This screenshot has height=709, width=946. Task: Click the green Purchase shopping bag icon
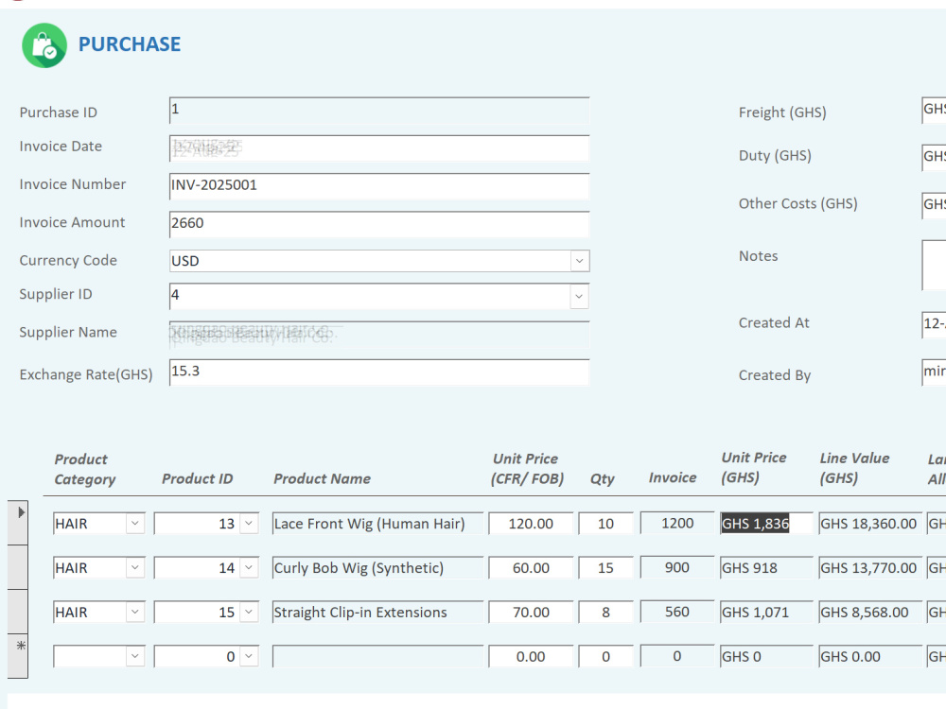coord(44,45)
